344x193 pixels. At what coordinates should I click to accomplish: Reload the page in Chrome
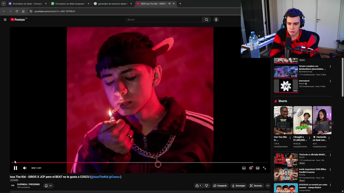click(x=17, y=11)
